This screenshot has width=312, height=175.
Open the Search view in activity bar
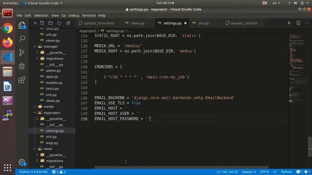pos(22,39)
